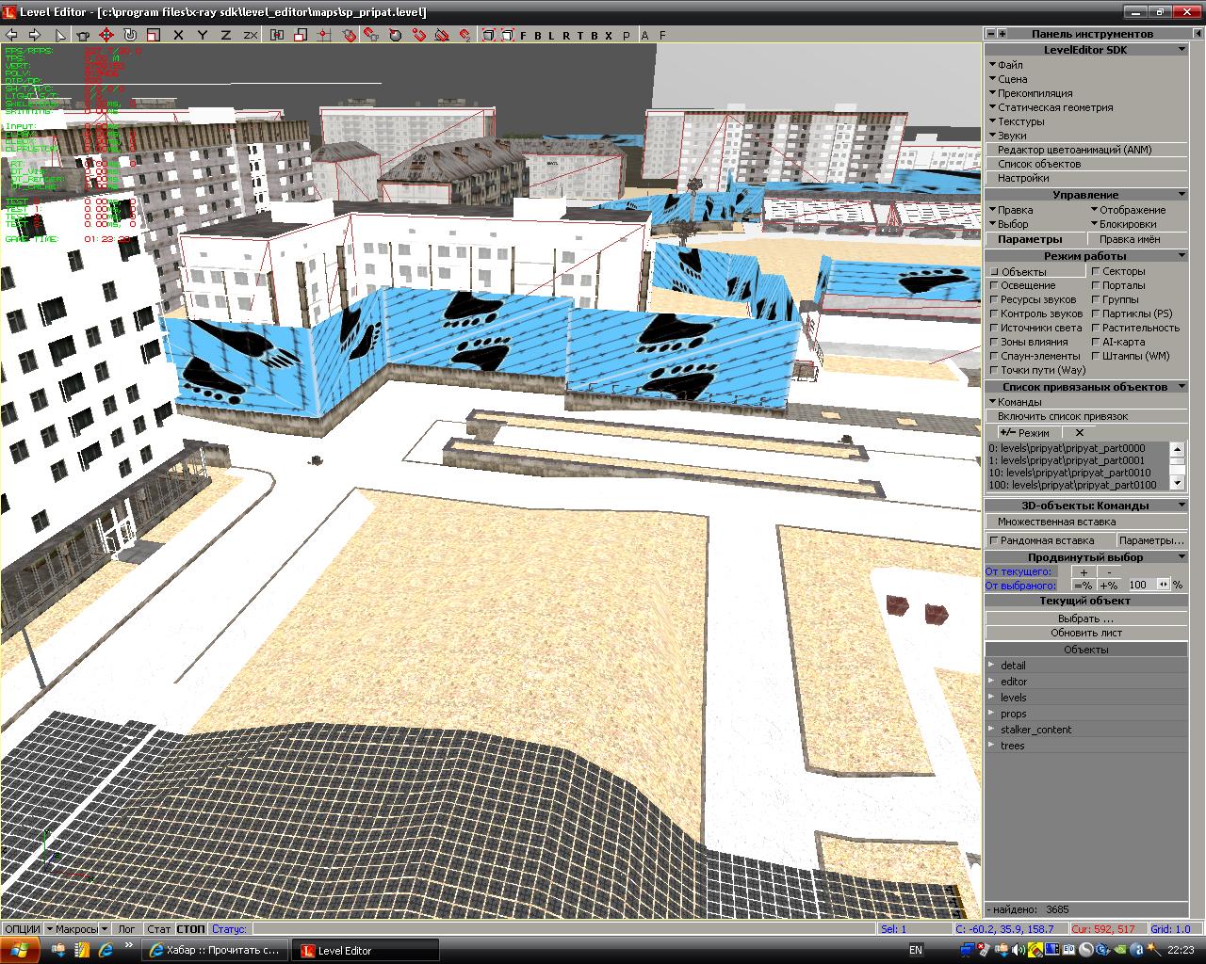1206x964 pixels.
Task: Enable the AI-карта edit mode
Action: coord(1118,342)
